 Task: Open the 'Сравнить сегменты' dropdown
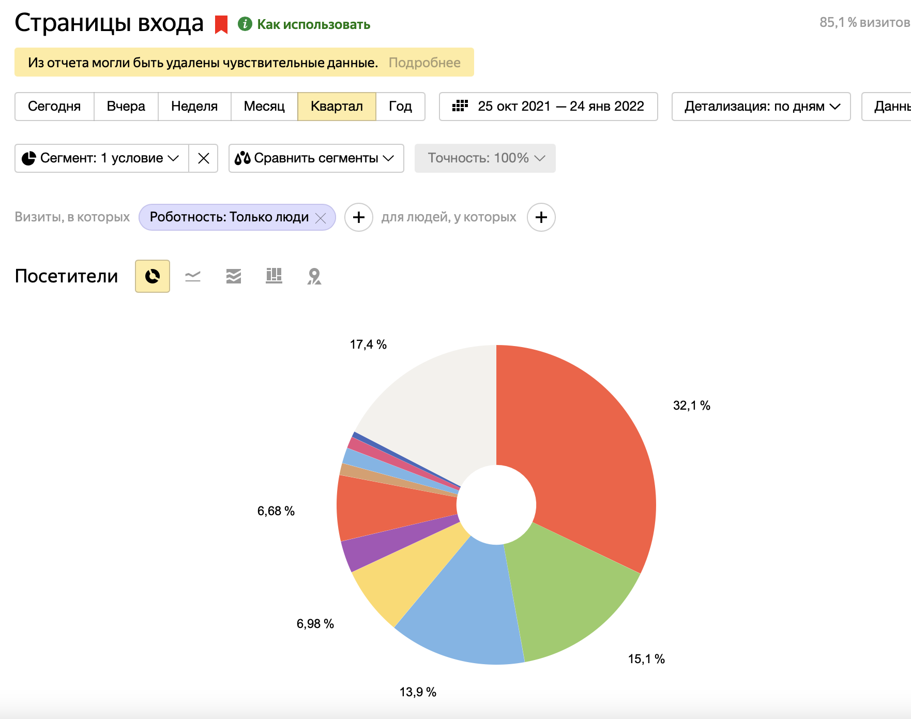pyautogui.click(x=316, y=158)
